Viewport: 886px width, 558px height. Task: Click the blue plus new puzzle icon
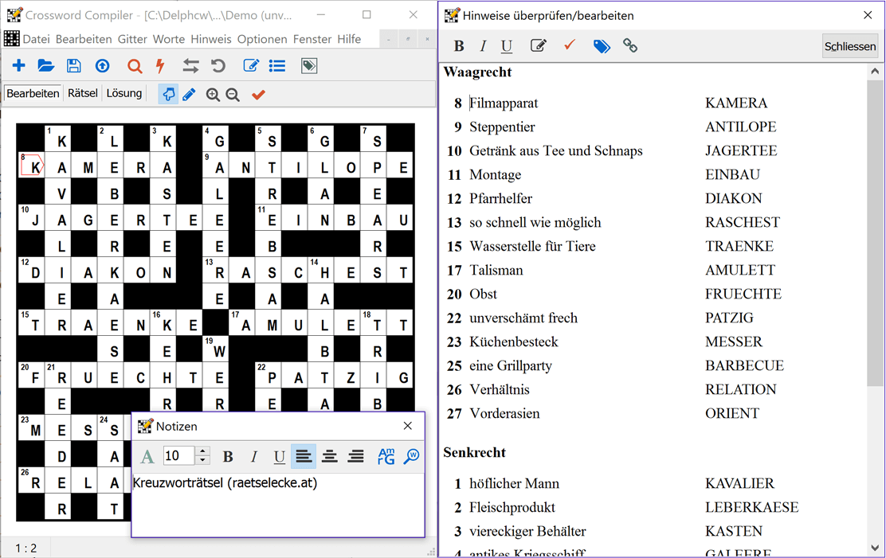pos(18,66)
